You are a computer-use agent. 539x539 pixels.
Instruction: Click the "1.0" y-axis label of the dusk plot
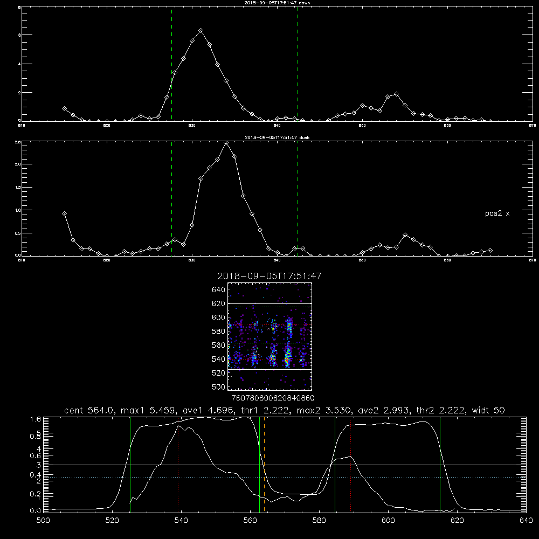tap(18, 210)
